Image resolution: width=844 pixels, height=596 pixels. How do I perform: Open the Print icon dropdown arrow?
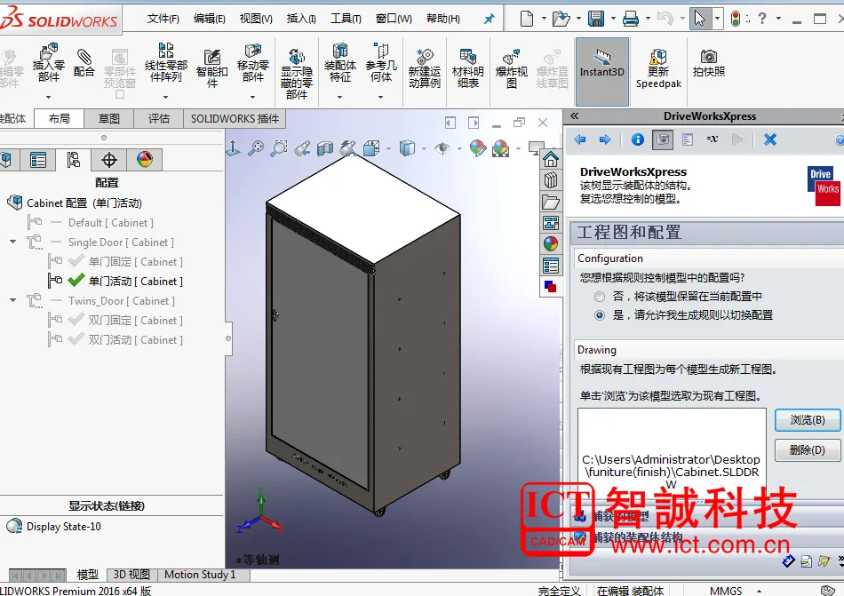coord(648,19)
